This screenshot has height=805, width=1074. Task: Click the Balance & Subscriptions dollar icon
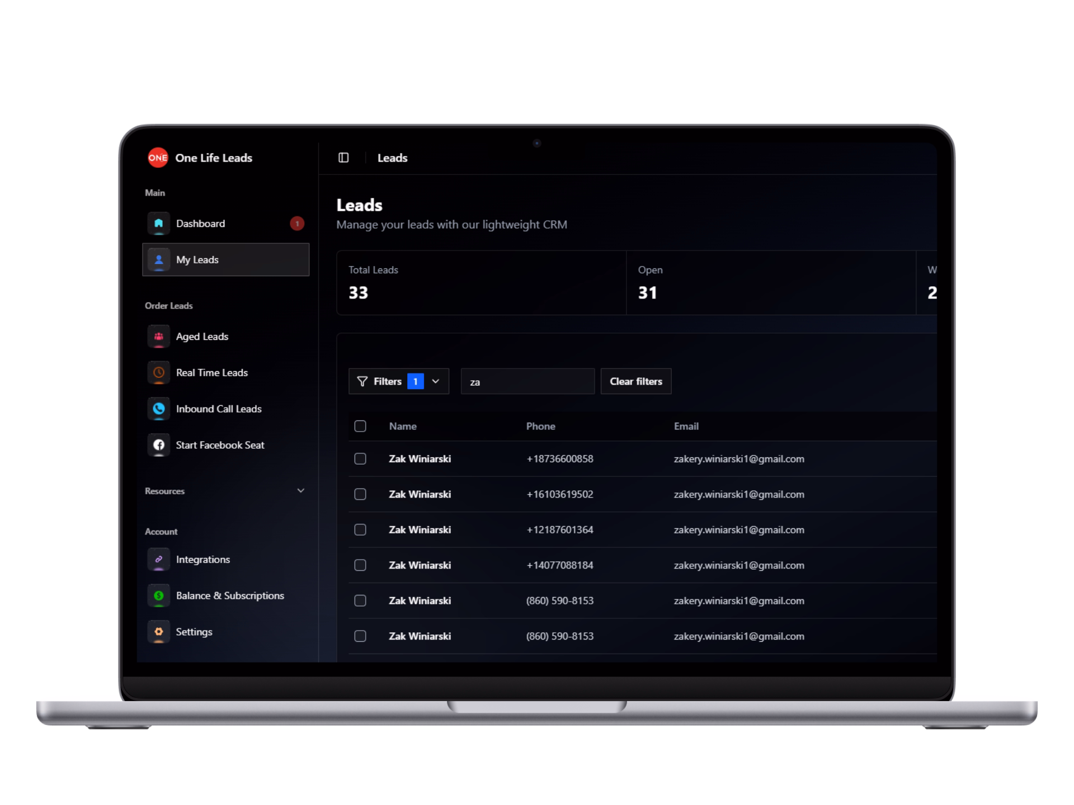(158, 595)
